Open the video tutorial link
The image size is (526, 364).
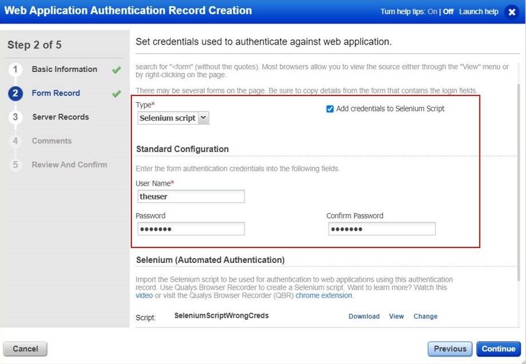[x=144, y=295]
